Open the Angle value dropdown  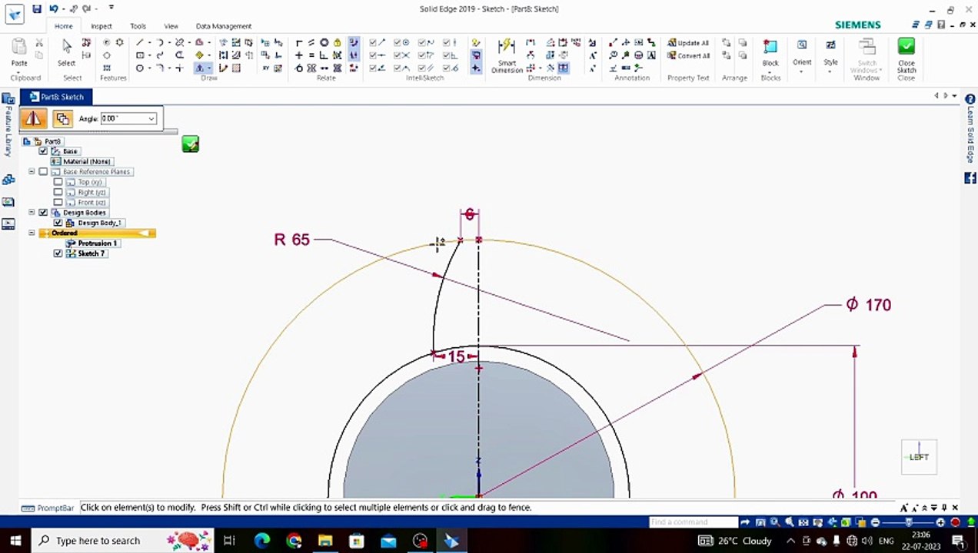pos(151,118)
